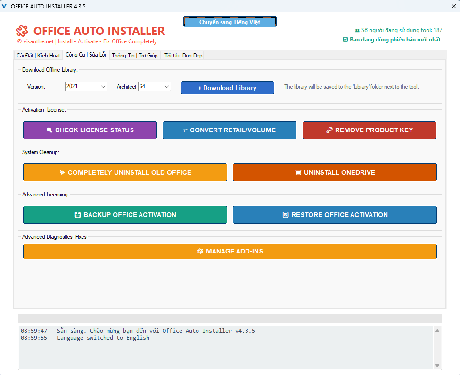
Task: Click Uninstall OneDrive button
Action: 335,172
